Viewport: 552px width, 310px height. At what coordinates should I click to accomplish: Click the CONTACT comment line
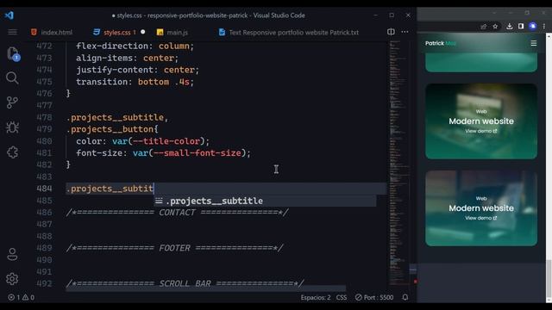(177, 213)
